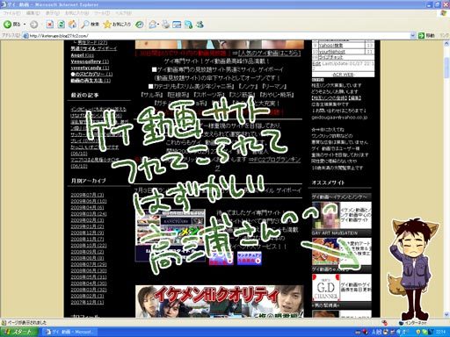Screen dimensions: 450x337
Task: Open the ツール(T) menu
Action: tap(102, 13)
